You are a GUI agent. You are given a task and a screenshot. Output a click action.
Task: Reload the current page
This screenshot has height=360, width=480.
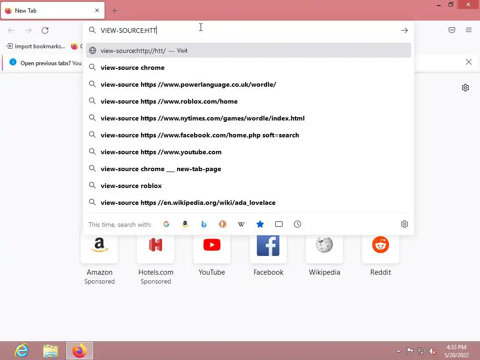tap(45, 30)
